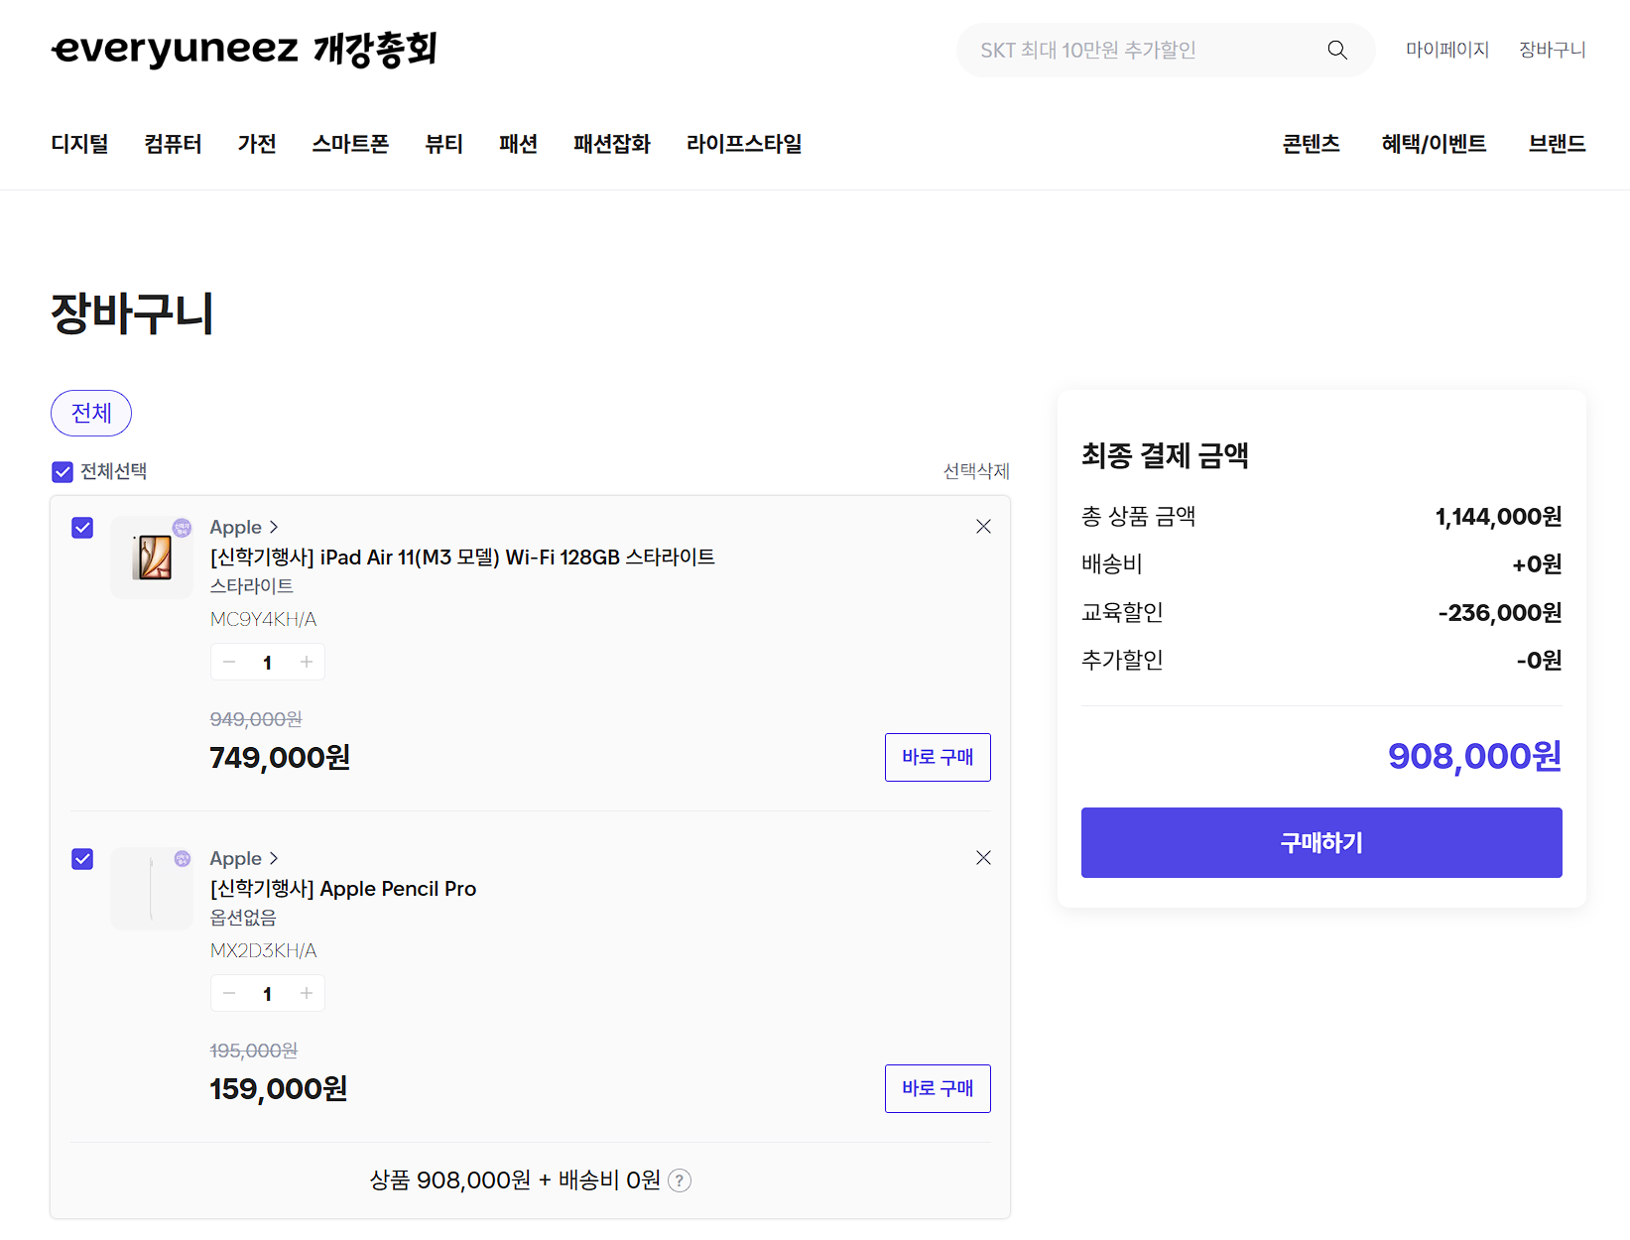The image size is (1630, 1240).
Task: Select model code MX2D3KH/A text
Action: click(263, 951)
